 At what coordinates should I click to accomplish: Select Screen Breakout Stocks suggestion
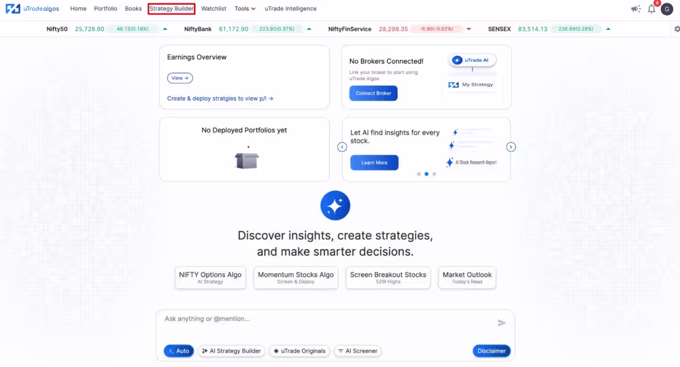[x=388, y=277]
